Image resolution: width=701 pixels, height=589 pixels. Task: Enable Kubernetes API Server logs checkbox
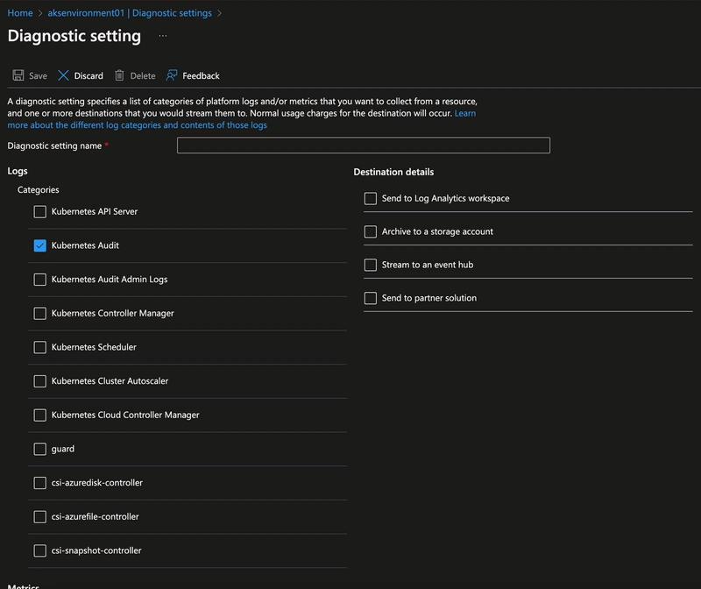[39, 211]
